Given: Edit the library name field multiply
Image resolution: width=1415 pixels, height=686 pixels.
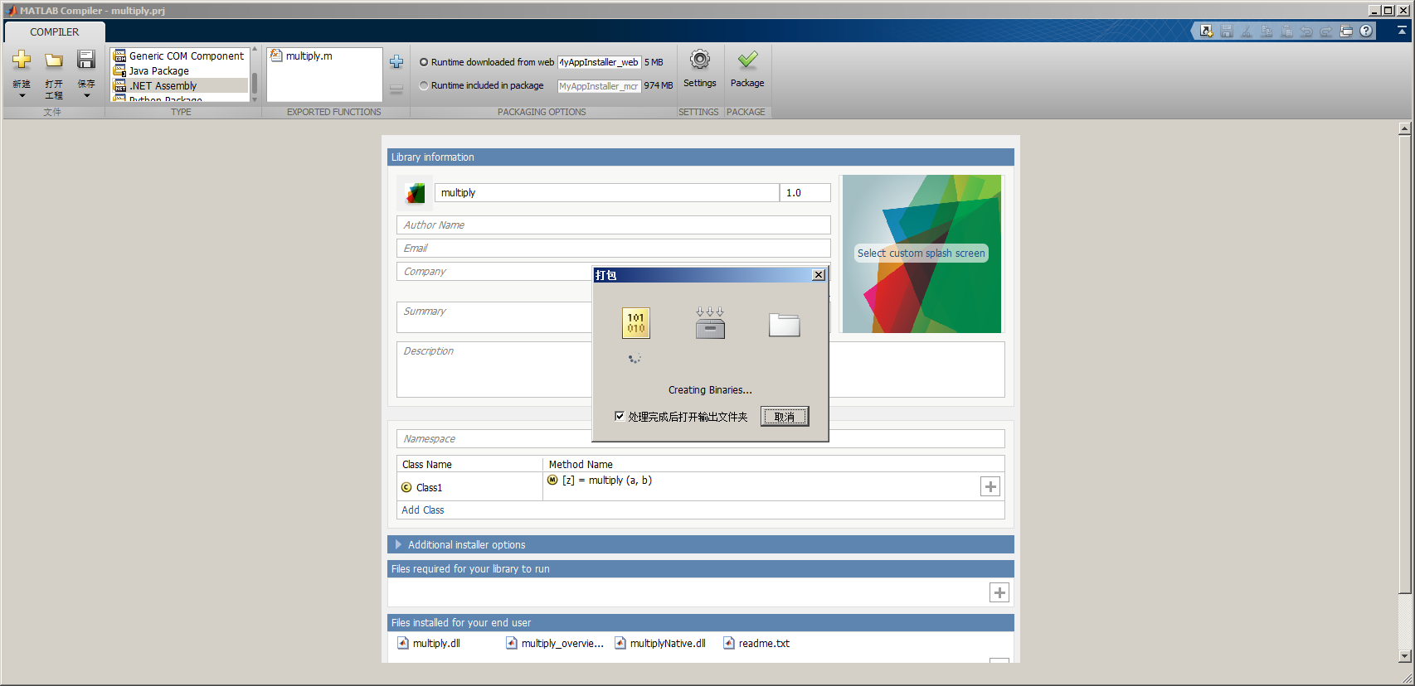Looking at the screenshot, I should (x=606, y=192).
